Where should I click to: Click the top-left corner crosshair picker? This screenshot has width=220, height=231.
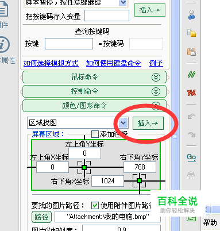point(84,167)
